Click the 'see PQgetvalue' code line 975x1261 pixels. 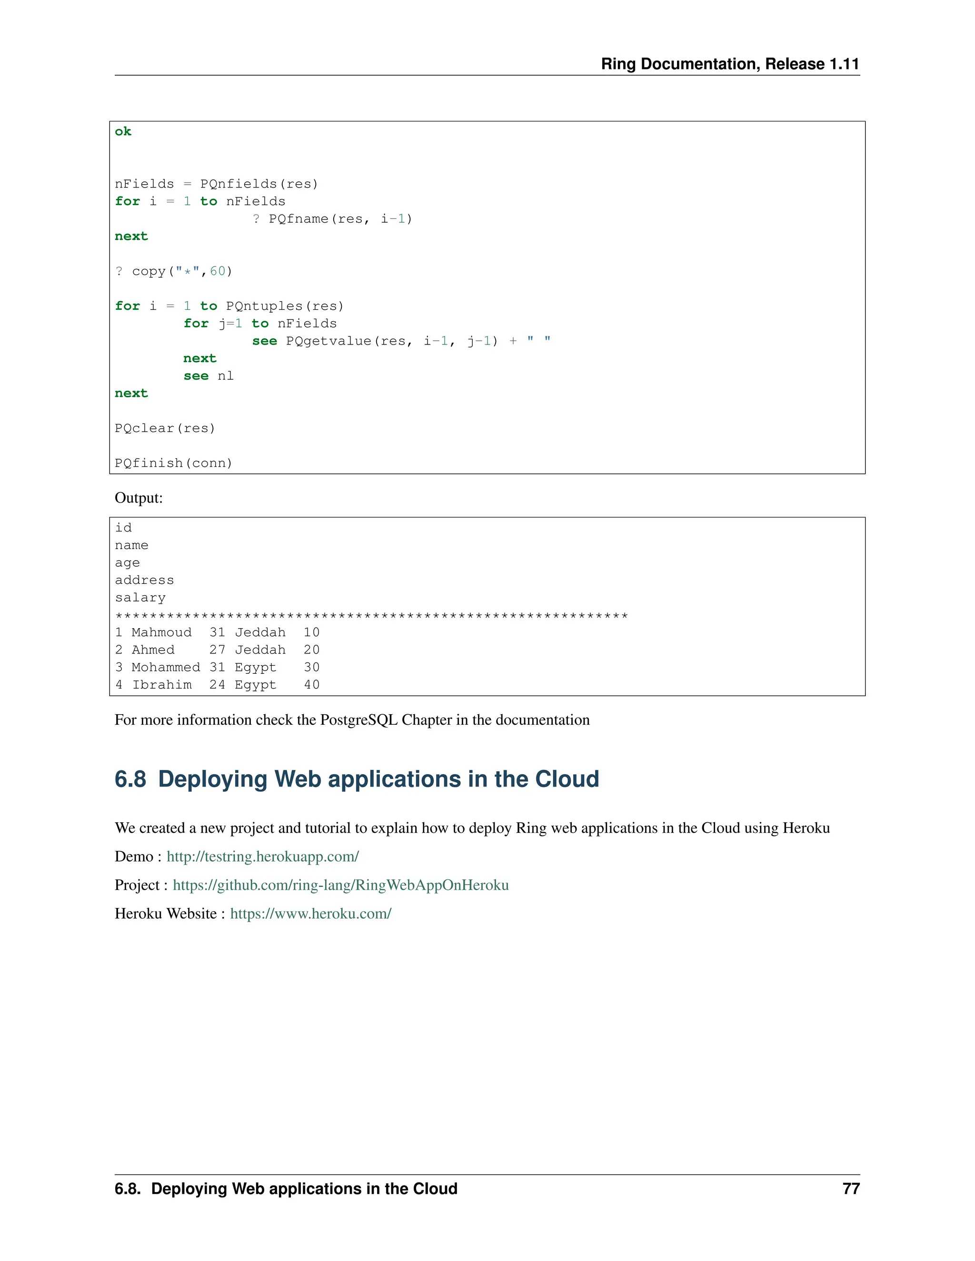click(x=401, y=341)
